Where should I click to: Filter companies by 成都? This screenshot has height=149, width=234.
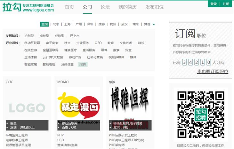coord(101,24)
